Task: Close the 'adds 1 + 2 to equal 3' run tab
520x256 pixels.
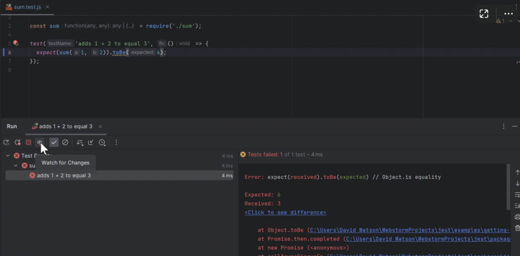Action: (100, 127)
